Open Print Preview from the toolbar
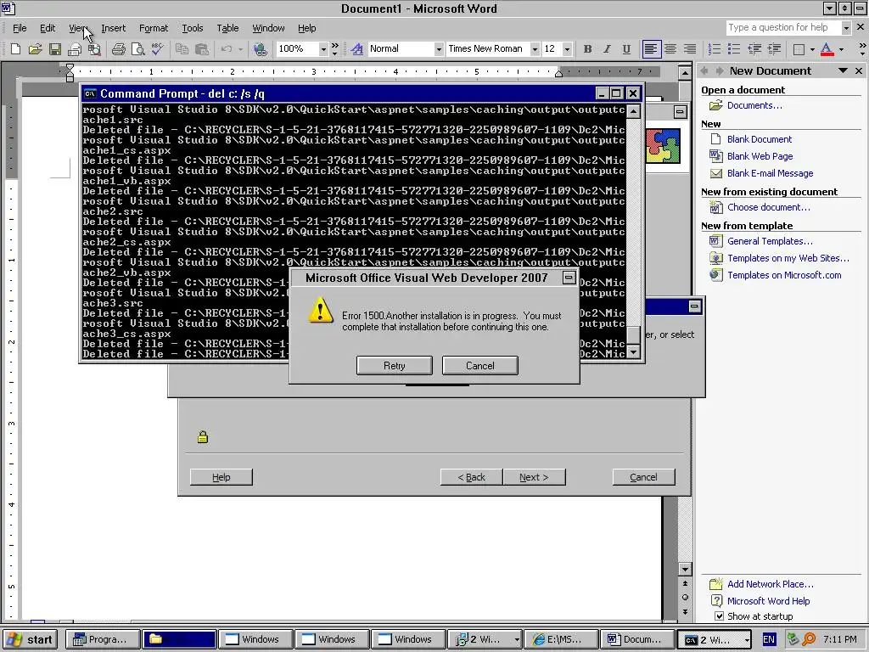This screenshot has width=869, height=652. pos(138,49)
